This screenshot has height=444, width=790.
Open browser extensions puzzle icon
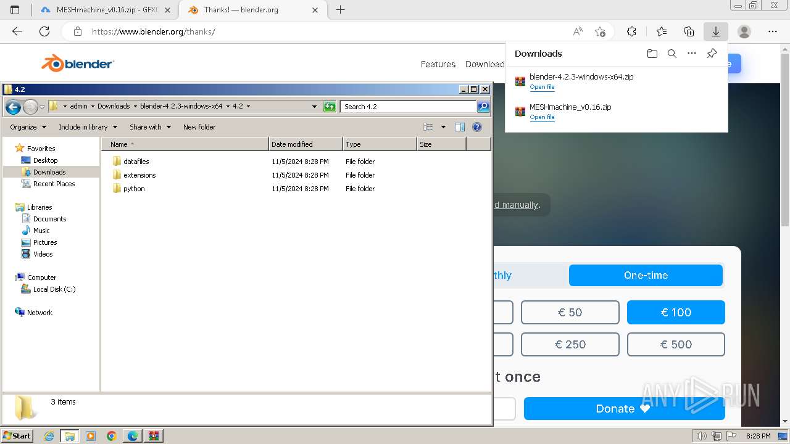[x=631, y=31]
